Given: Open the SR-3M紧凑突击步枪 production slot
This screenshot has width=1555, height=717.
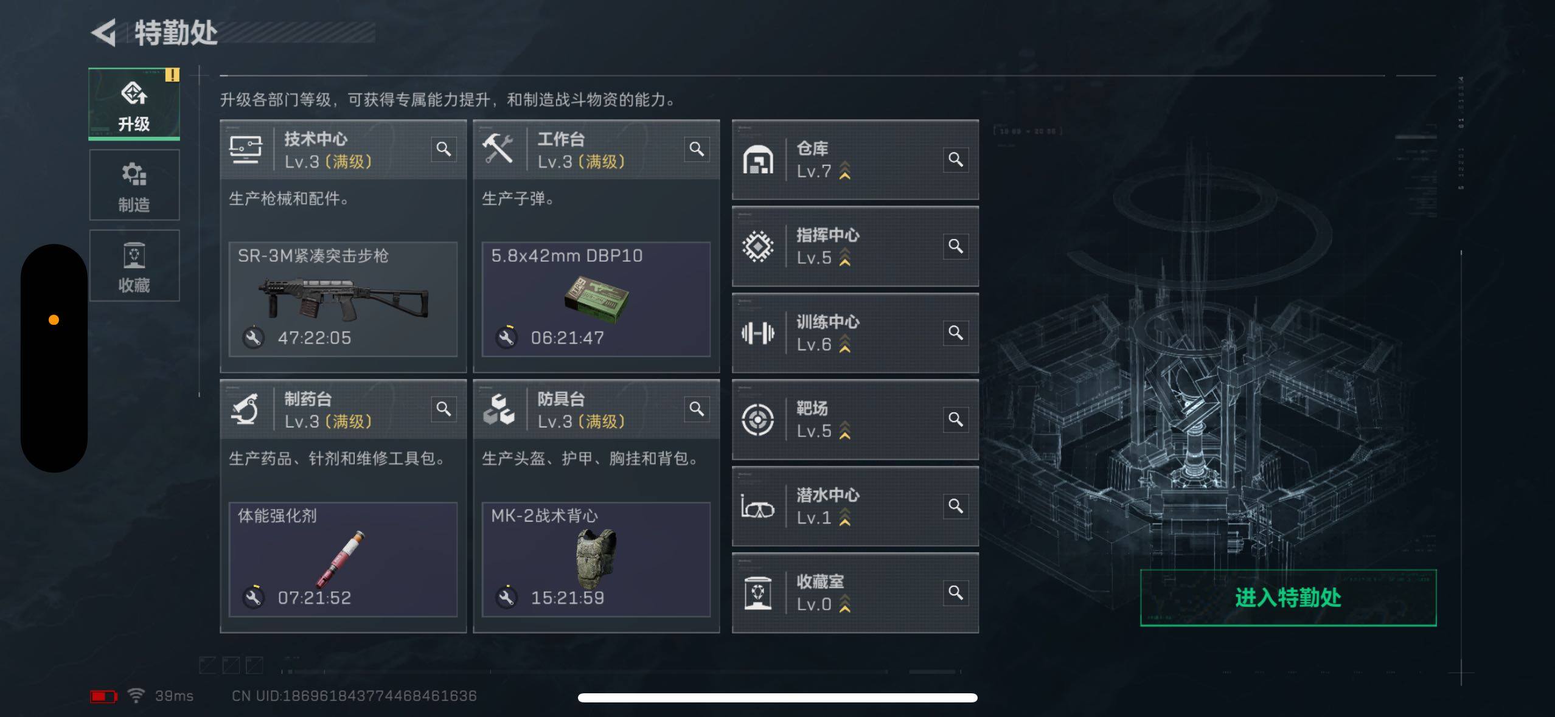Looking at the screenshot, I should (x=343, y=299).
